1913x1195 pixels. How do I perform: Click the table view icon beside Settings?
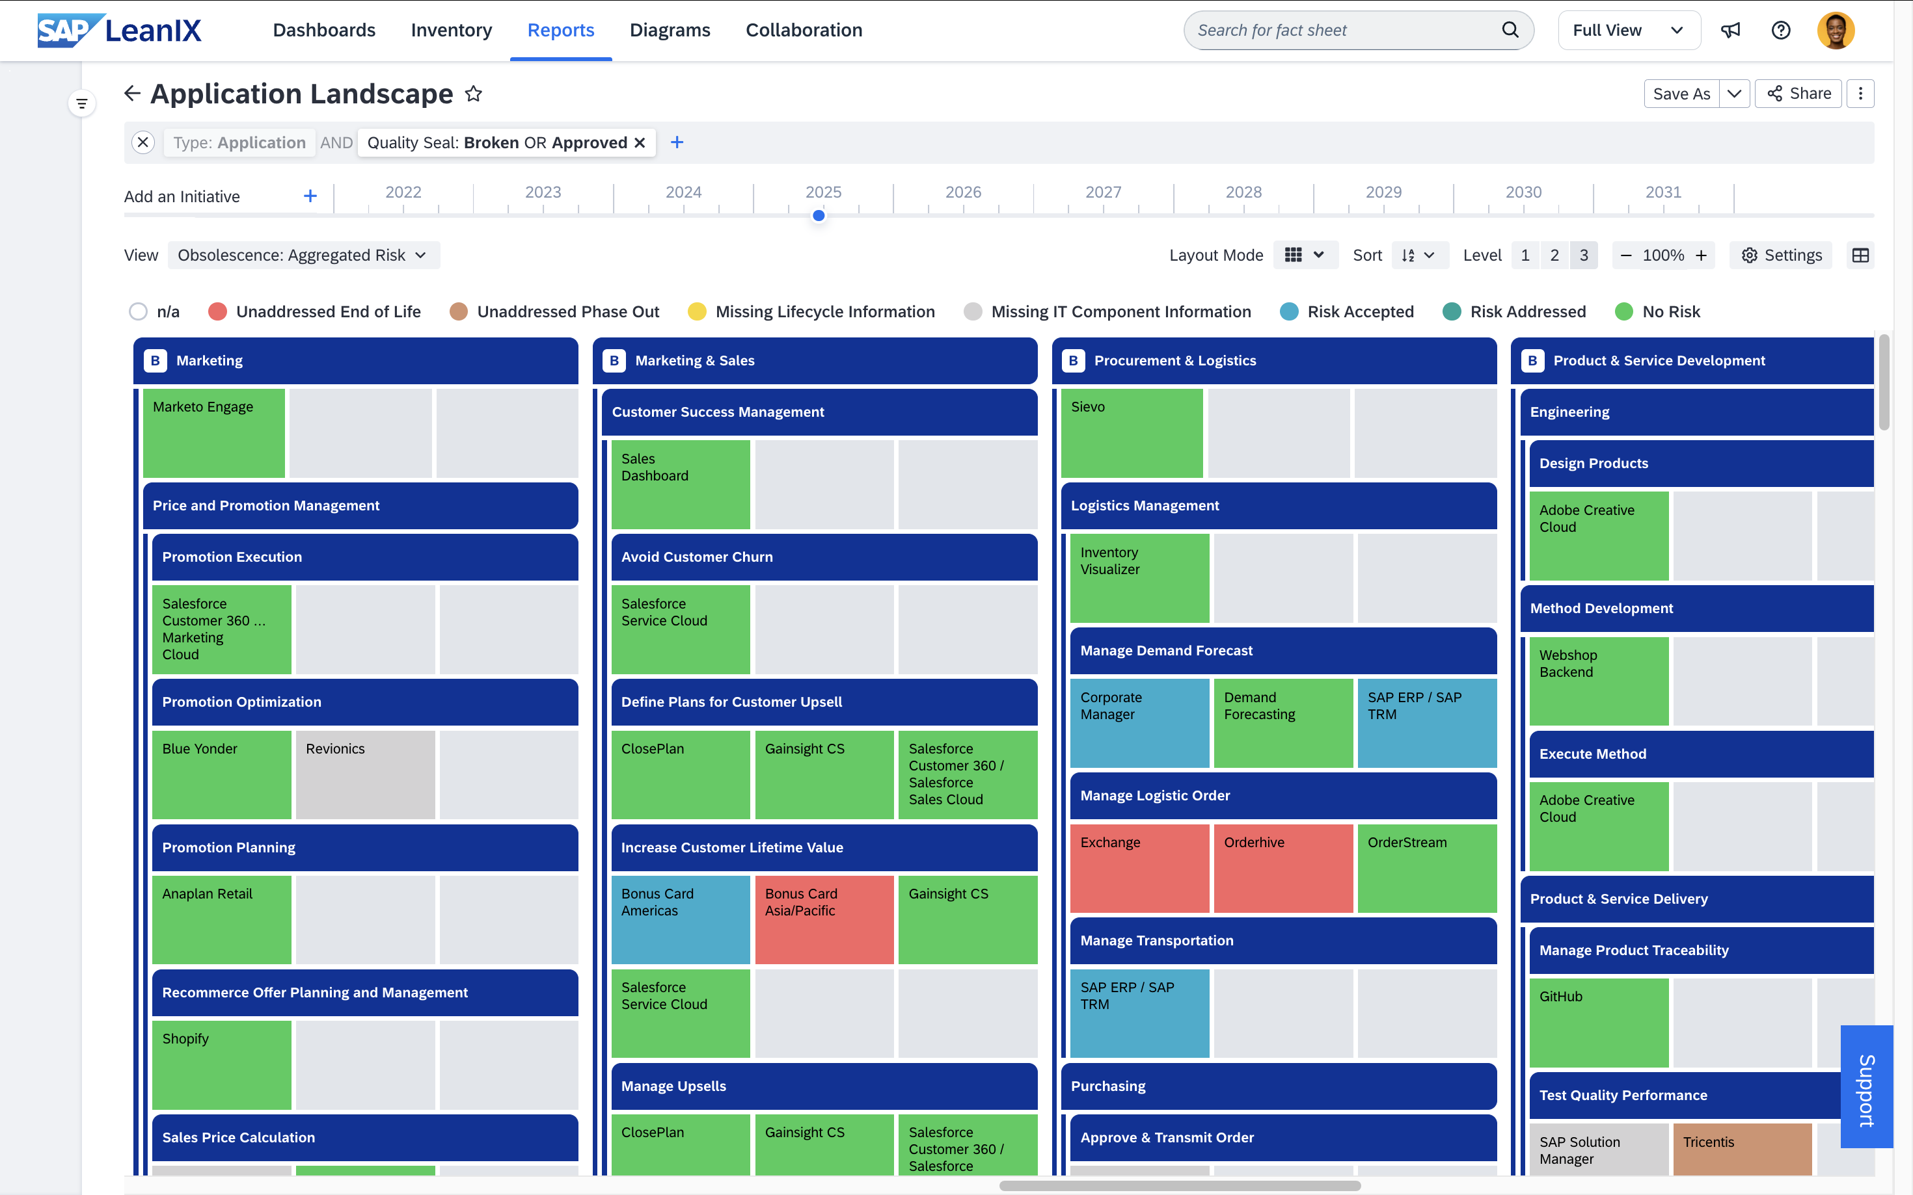click(x=1860, y=256)
